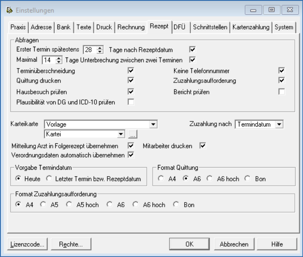Screen dimensions: 303x257
Task: Open the Karteikarte Vorlage dropdown
Action: click(153, 124)
